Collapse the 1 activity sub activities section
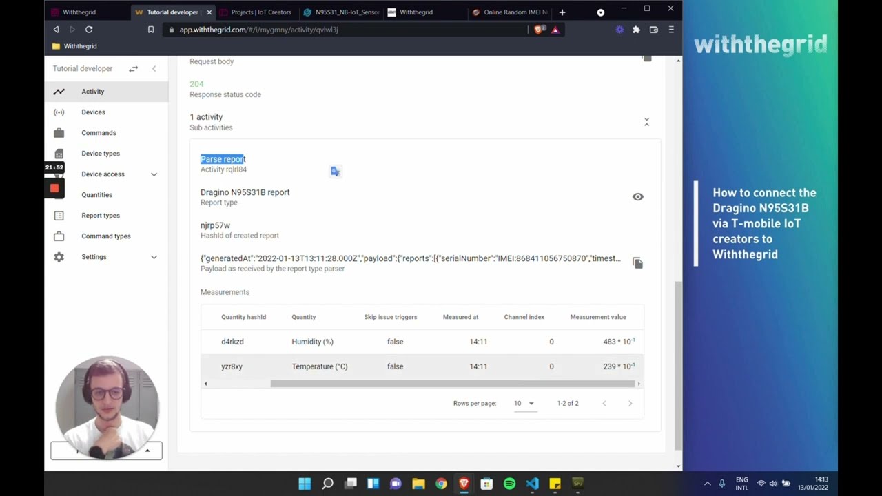Viewport: 882px width, 496px height. (646, 122)
